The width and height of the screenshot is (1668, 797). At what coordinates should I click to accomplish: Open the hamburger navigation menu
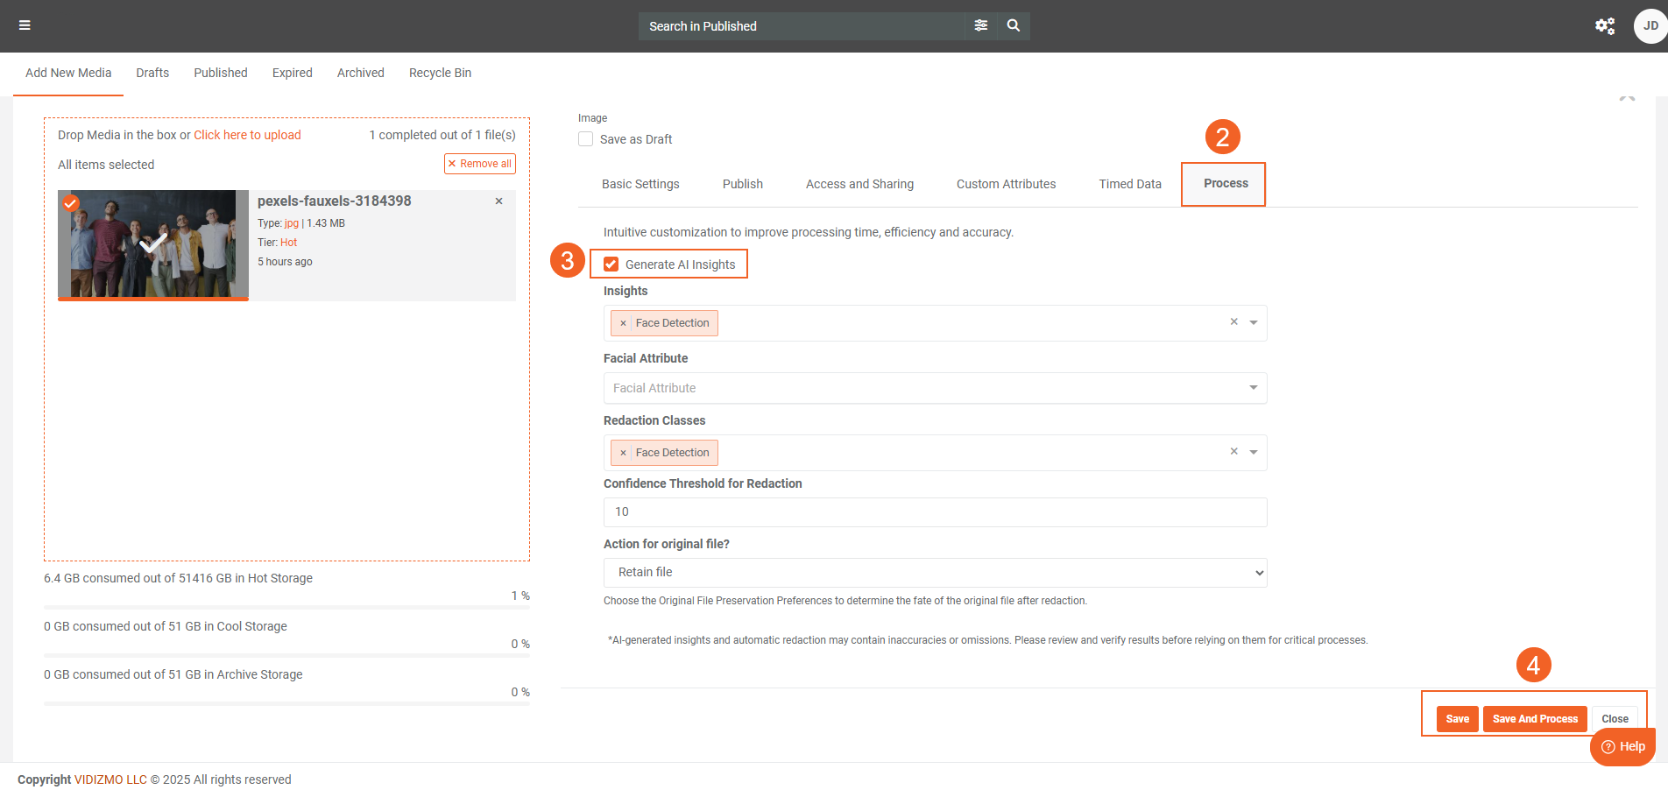pyautogui.click(x=25, y=25)
